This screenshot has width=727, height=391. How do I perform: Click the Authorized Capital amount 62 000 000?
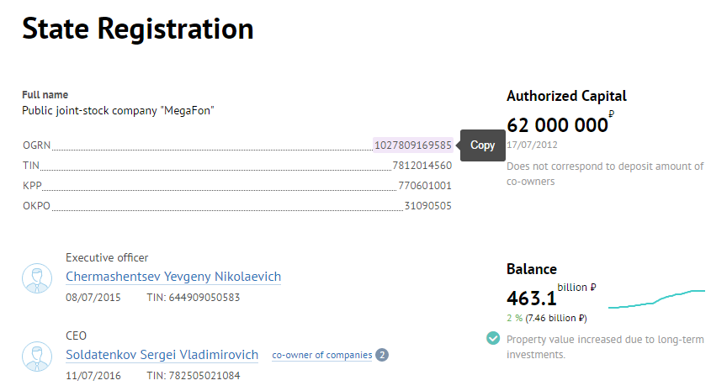tap(557, 125)
